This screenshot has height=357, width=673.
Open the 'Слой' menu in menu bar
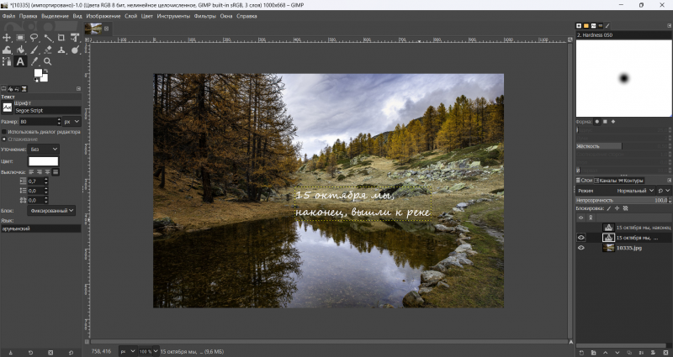click(130, 16)
